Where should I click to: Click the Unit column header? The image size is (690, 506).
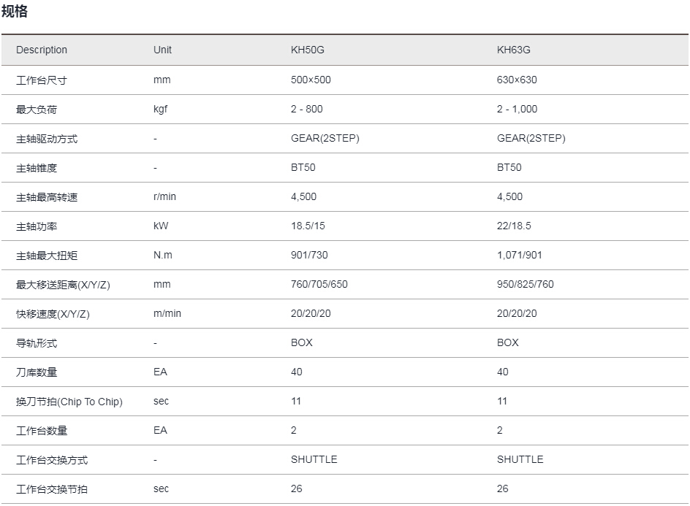pos(162,50)
